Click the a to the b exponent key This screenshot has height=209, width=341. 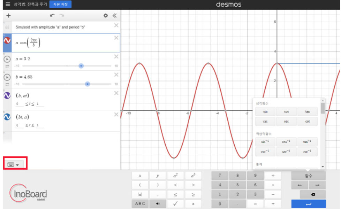[193, 176]
